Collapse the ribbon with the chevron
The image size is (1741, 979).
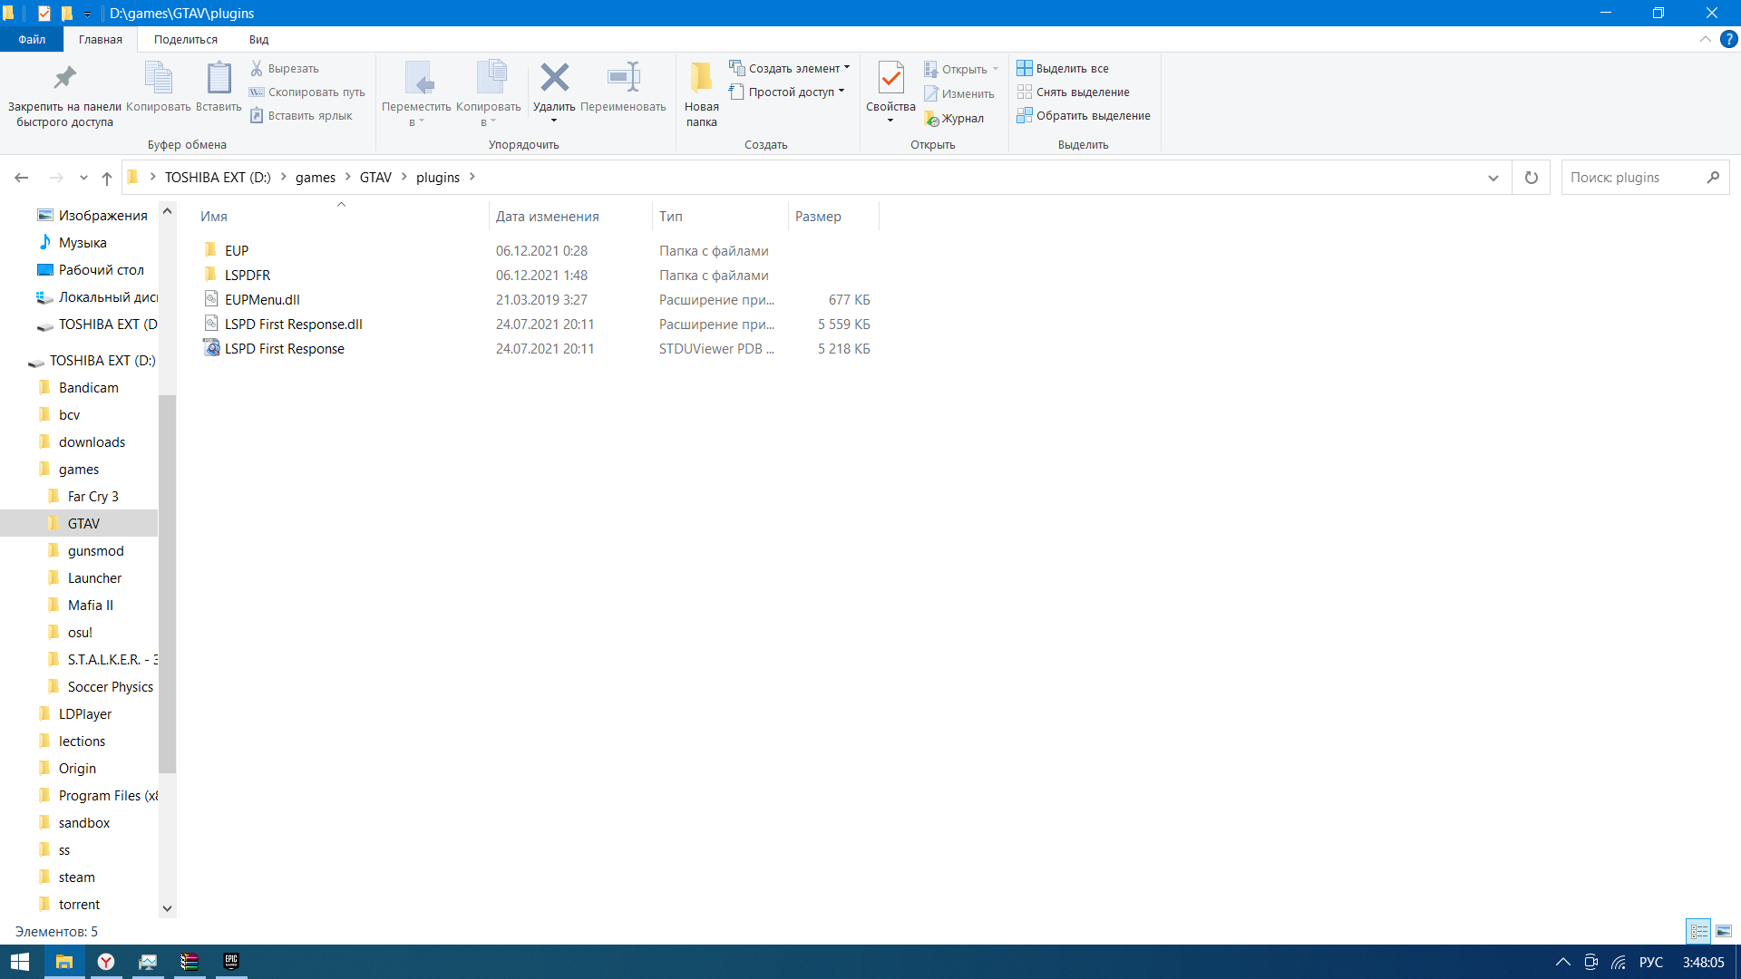1705,39
